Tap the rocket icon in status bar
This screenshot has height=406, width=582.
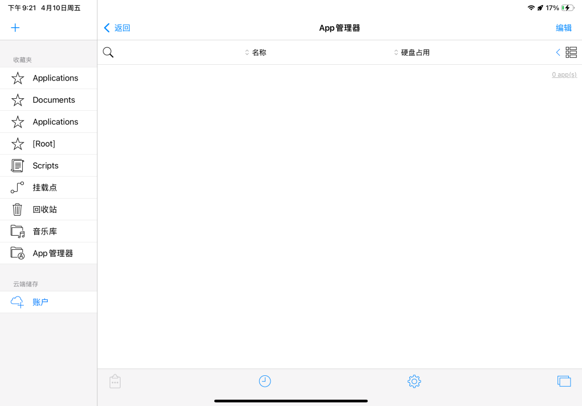coord(540,8)
